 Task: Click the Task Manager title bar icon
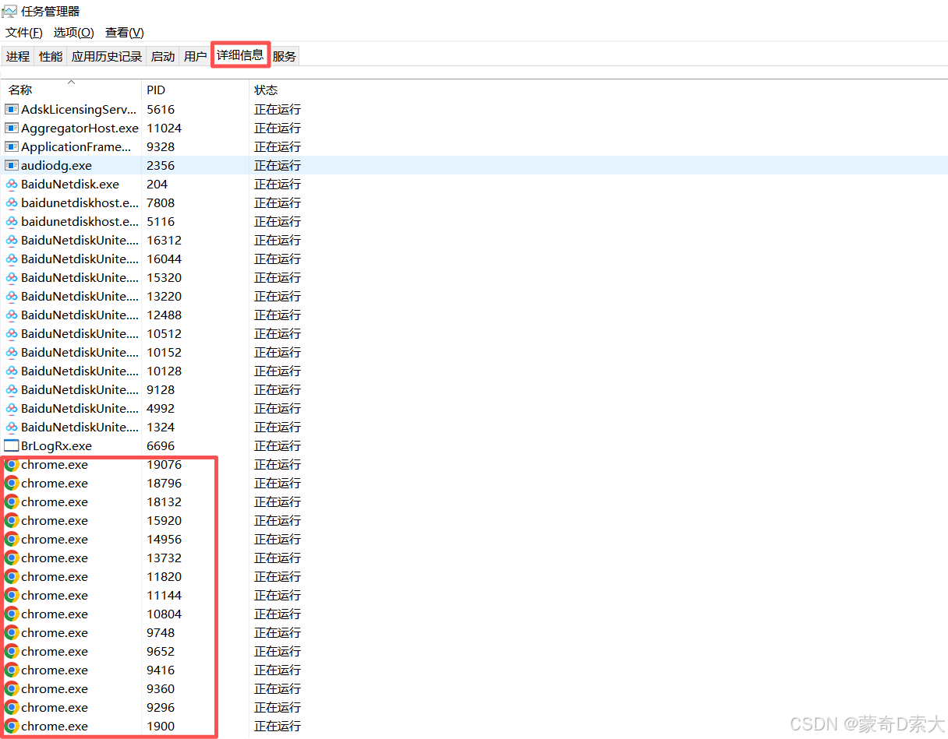coord(9,11)
